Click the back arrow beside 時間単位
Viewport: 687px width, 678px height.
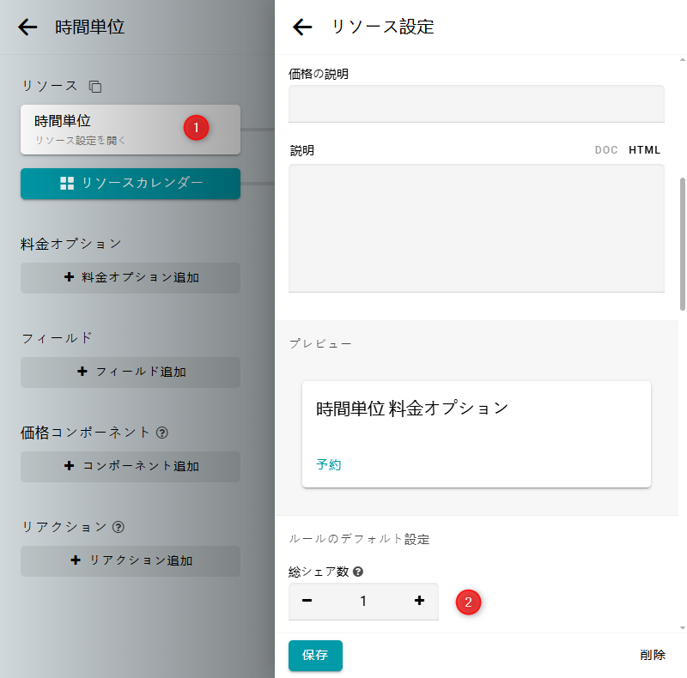(27, 27)
